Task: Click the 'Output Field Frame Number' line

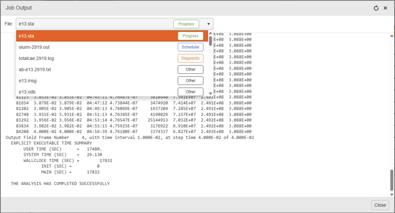Action: (130, 137)
